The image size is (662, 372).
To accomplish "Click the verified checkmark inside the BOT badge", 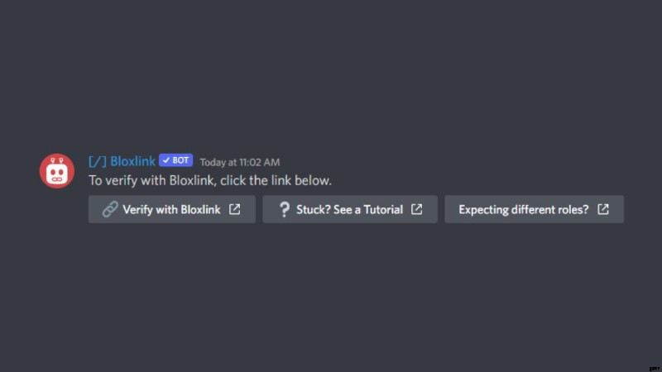I will click(166, 160).
